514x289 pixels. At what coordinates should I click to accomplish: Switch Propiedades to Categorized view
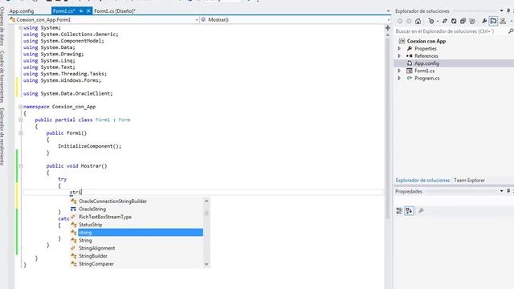coord(399,210)
